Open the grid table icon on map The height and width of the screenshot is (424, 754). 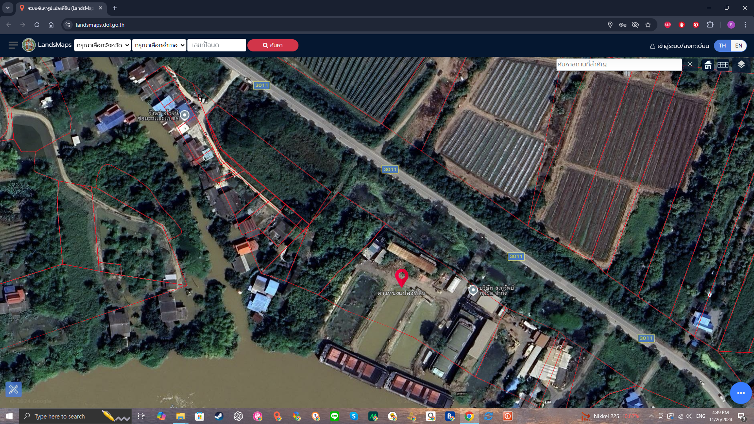coord(723,65)
